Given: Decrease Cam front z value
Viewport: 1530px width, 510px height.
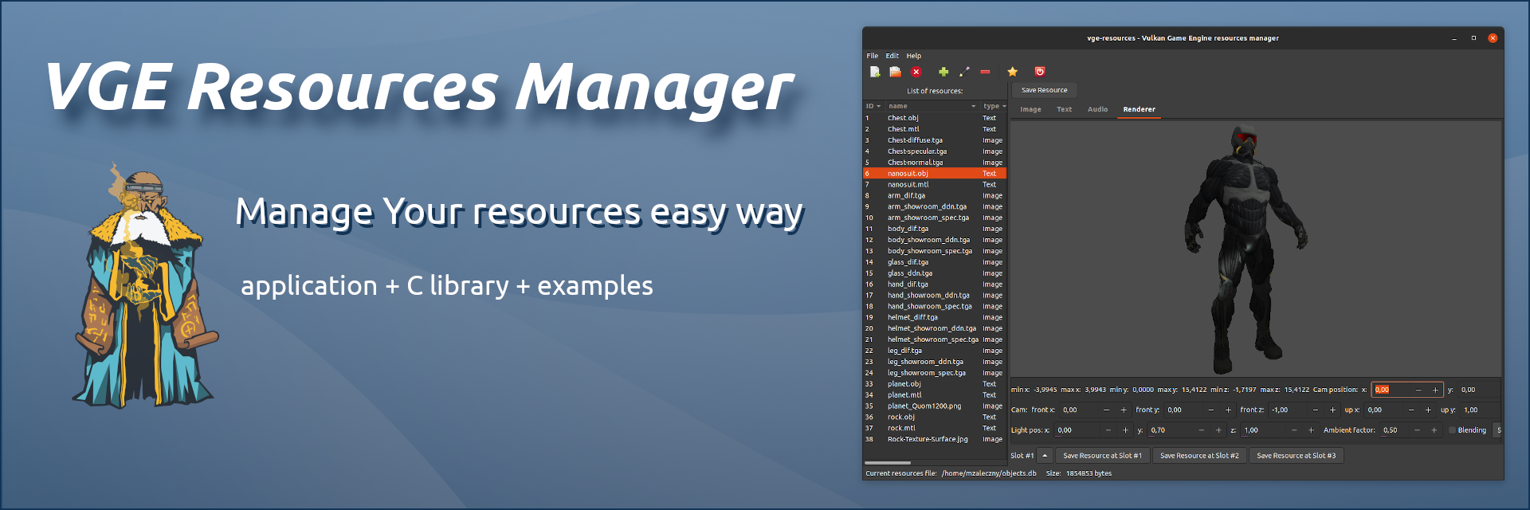Looking at the screenshot, I should click(1315, 410).
